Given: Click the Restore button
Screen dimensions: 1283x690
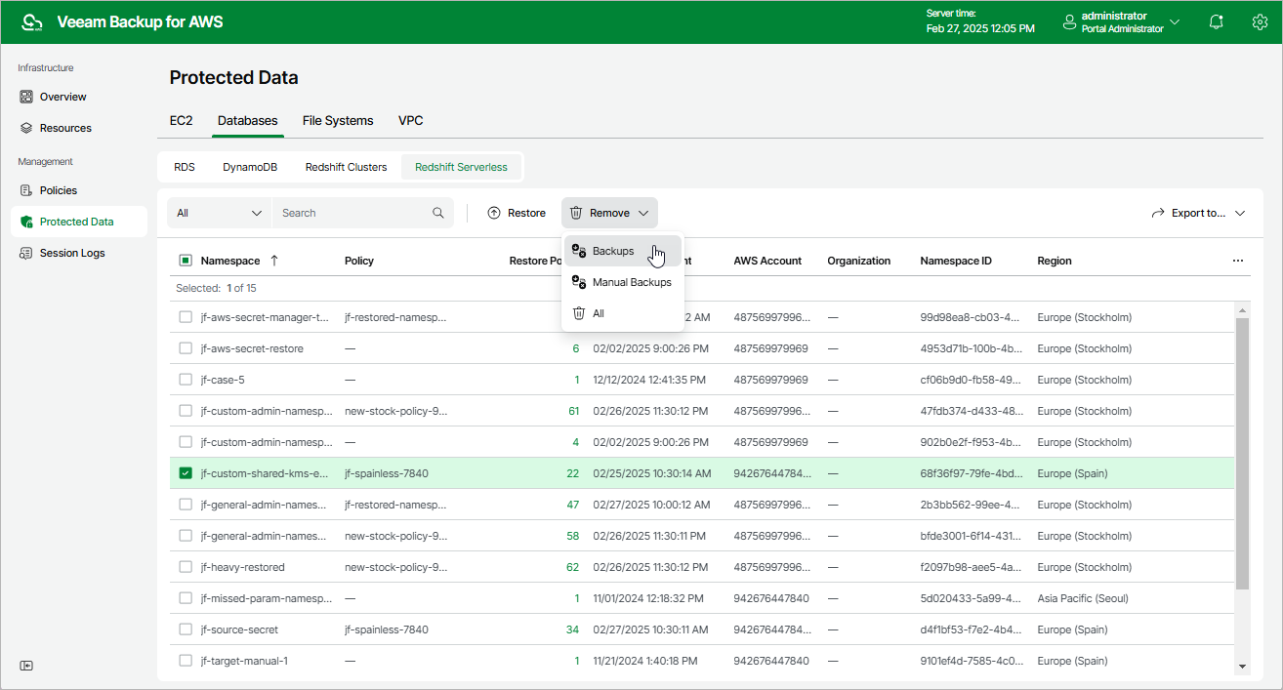Looking at the screenshot, I should point(517,213).
